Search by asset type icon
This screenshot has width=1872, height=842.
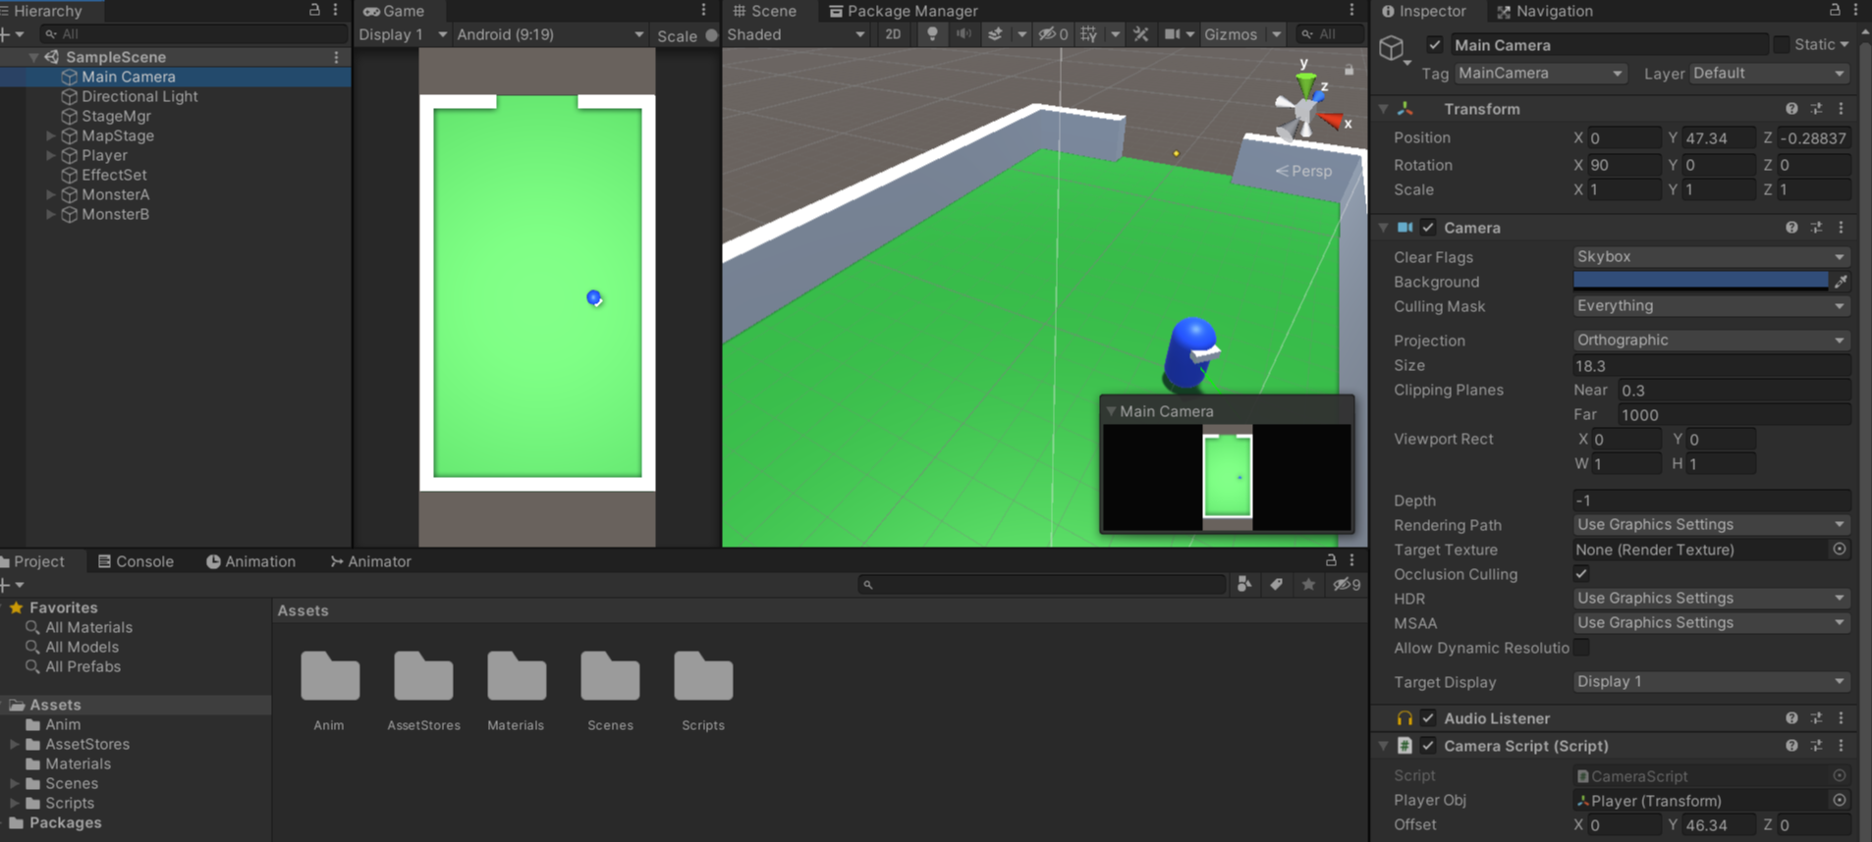(1245, 585)
